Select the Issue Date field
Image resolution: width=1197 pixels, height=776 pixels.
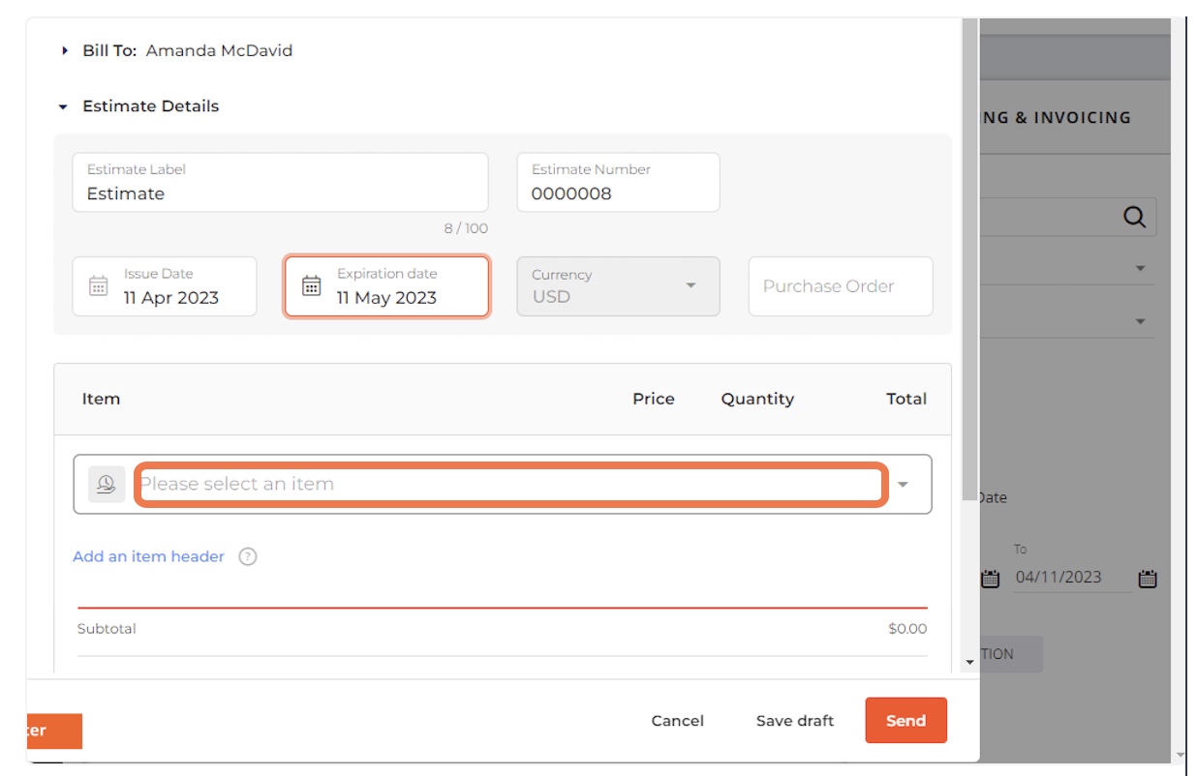coord(165,286)
